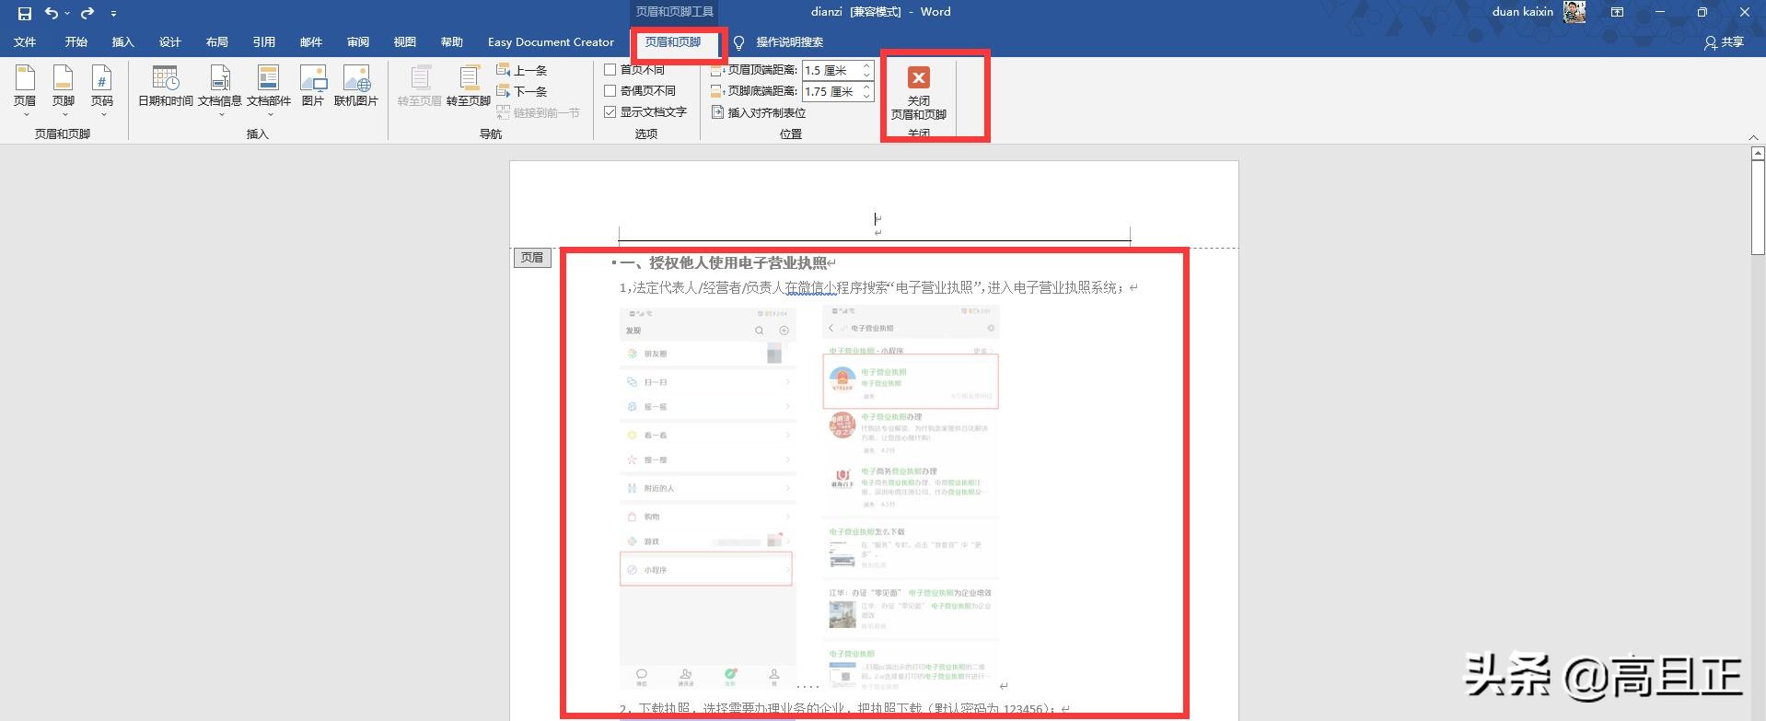The image size is (1766, 721).
Task: Click the Online Pictures icon
Action: click(356, 85)
